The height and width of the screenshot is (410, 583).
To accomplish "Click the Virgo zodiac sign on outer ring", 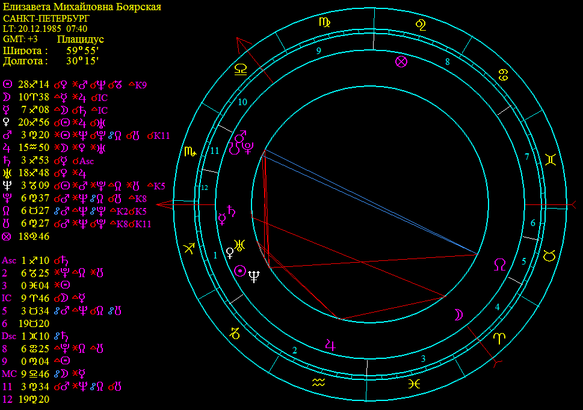I will point(324,22).
